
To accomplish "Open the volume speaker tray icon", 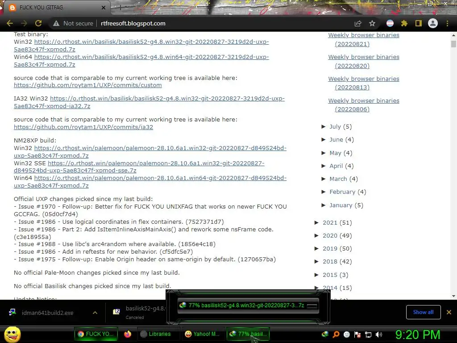I will 379,335.
